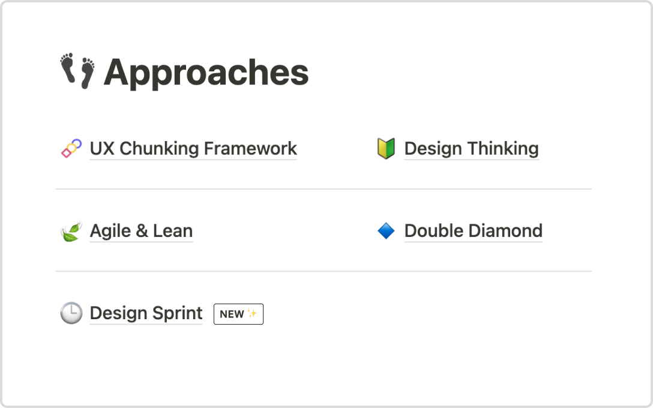The image size is (653, 408).
Task: Click the right footprint in the title emoji
Action: tap(88, 73)
